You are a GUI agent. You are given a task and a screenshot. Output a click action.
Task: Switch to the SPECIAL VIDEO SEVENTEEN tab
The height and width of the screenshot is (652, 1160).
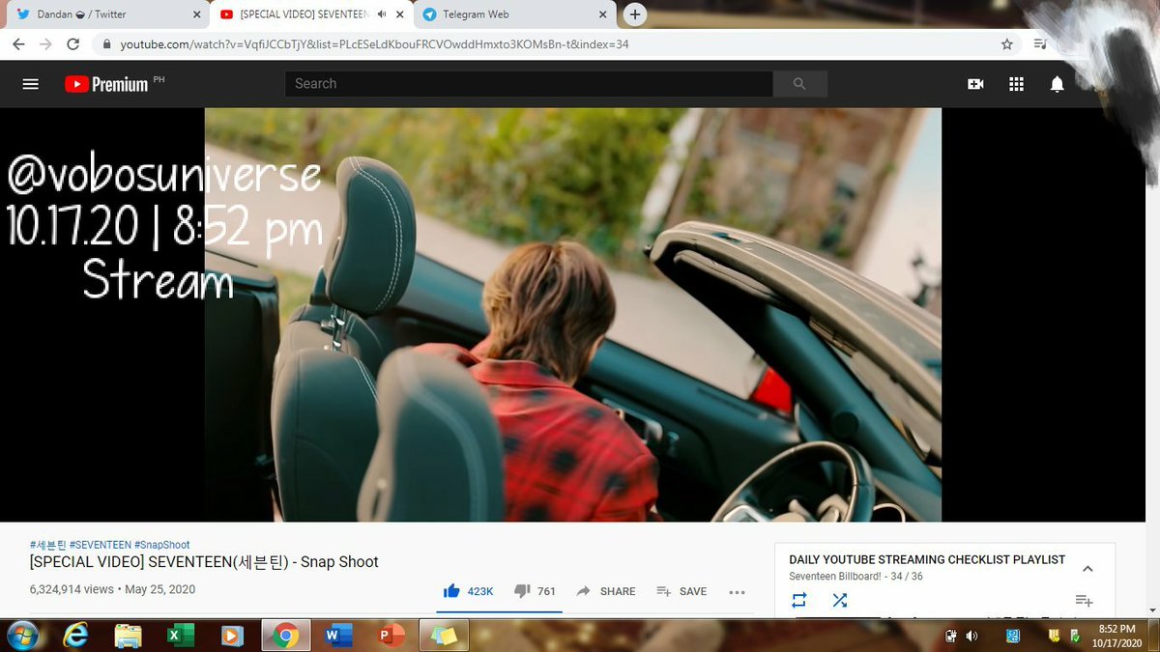312,14
